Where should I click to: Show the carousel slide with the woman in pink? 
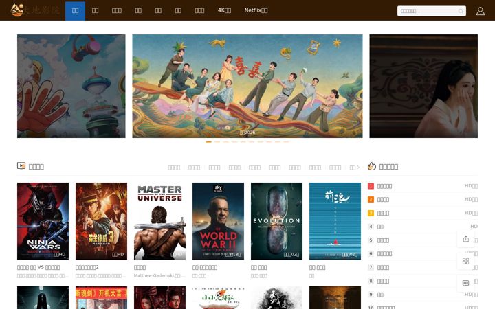[x=423, y=86]
